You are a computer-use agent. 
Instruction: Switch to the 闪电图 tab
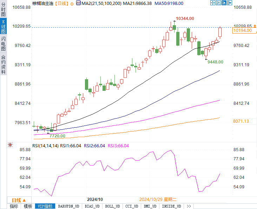tap(3, 43)
